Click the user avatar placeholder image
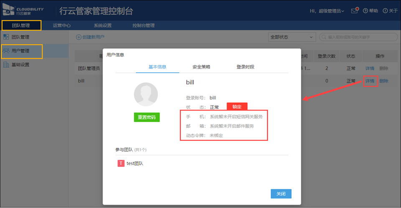 [146, 94]
